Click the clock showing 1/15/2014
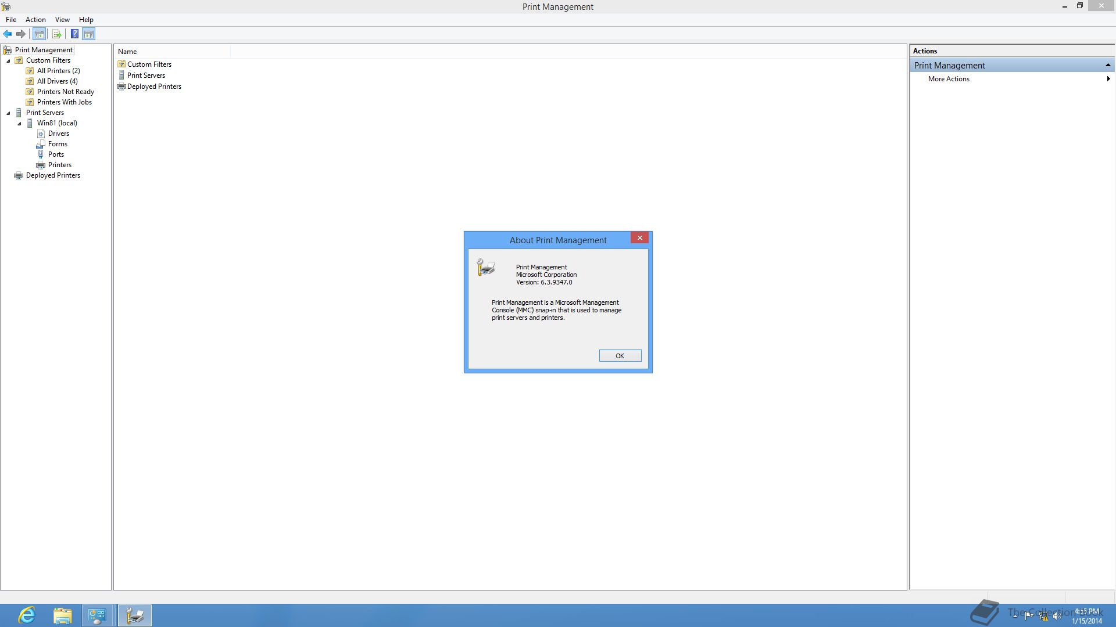 point(1087,616)
